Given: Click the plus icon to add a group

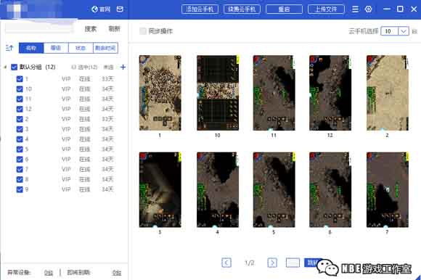Looking at the screenshot, I should (x=123, y=67).
